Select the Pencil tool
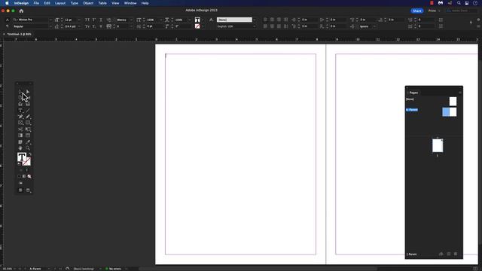The width and height of the screenshot is (482, 271). click(28, 117)
